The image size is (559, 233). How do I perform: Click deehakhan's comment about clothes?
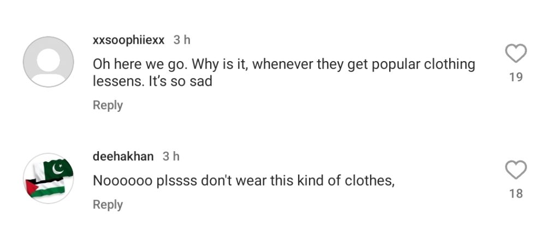coord(243,180)
